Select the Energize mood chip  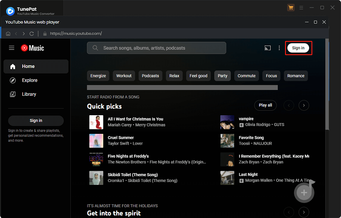click(98, 76)
